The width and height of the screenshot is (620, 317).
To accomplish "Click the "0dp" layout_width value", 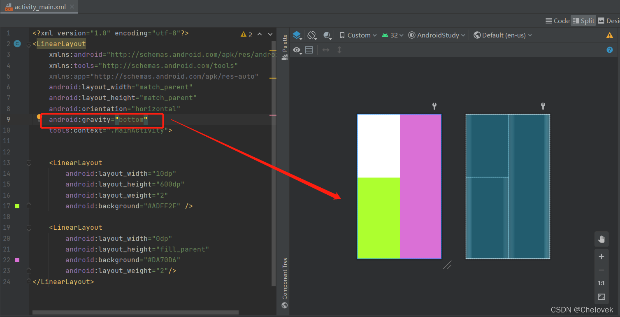I will click(x=162, y=238).
